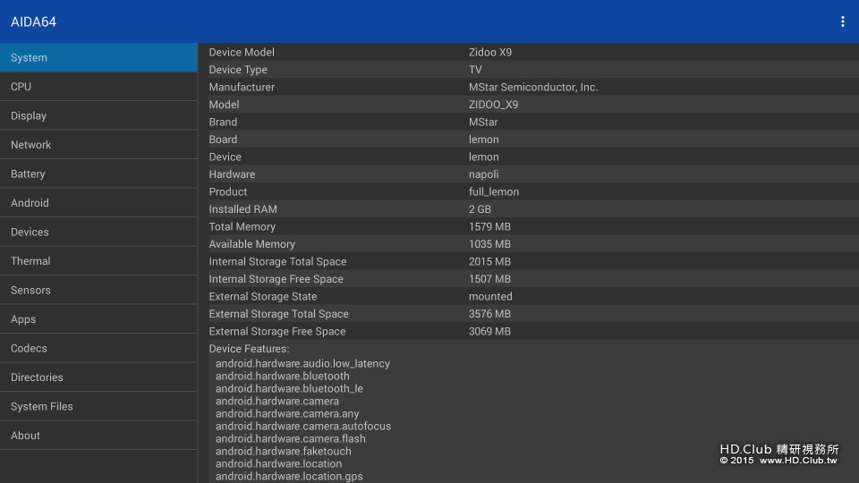859x483 pixels.
Task: Click the android.hardware.camera feature line
Action: tap(277, 402)
